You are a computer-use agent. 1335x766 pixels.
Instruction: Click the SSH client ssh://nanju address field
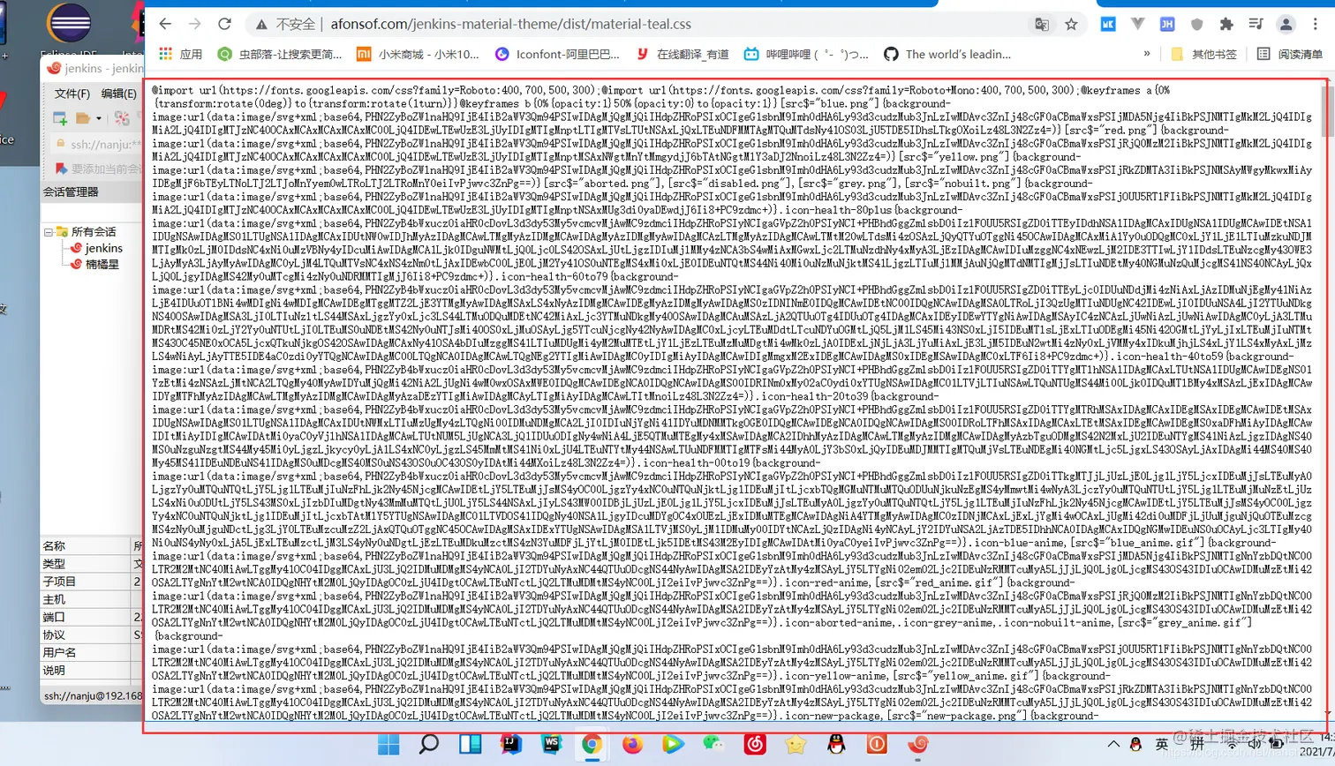[97, 144]
